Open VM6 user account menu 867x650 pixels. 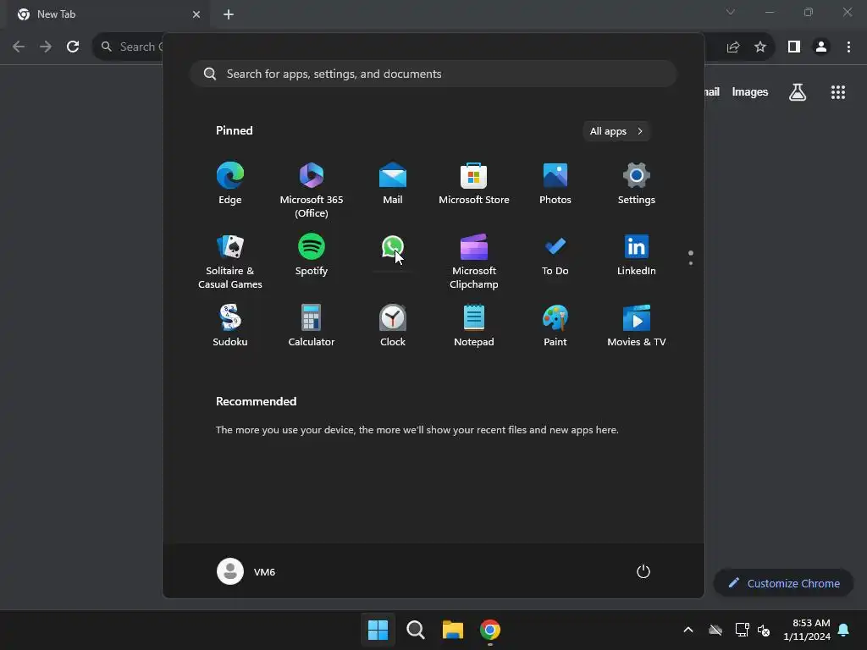(x=246, y=571)
